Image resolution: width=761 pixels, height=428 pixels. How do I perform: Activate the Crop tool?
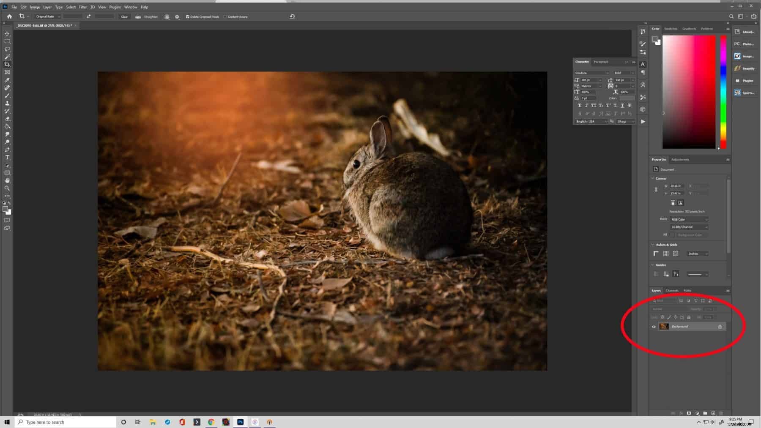click(7, 64)
